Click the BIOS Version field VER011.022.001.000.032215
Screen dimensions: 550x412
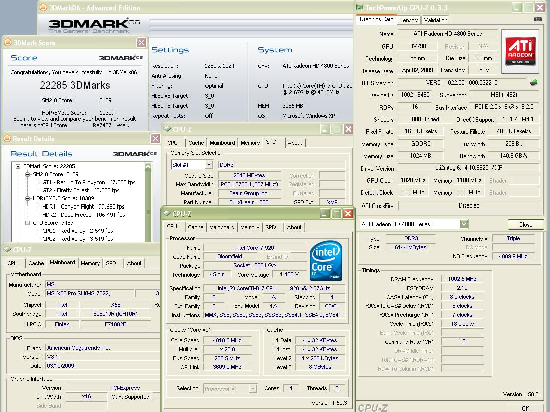point(462,83)
